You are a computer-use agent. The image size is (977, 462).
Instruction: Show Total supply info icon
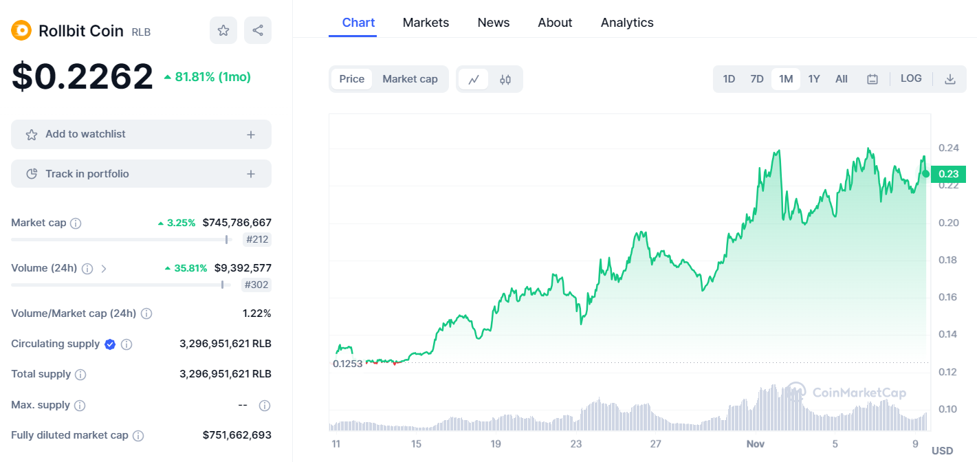80,375
